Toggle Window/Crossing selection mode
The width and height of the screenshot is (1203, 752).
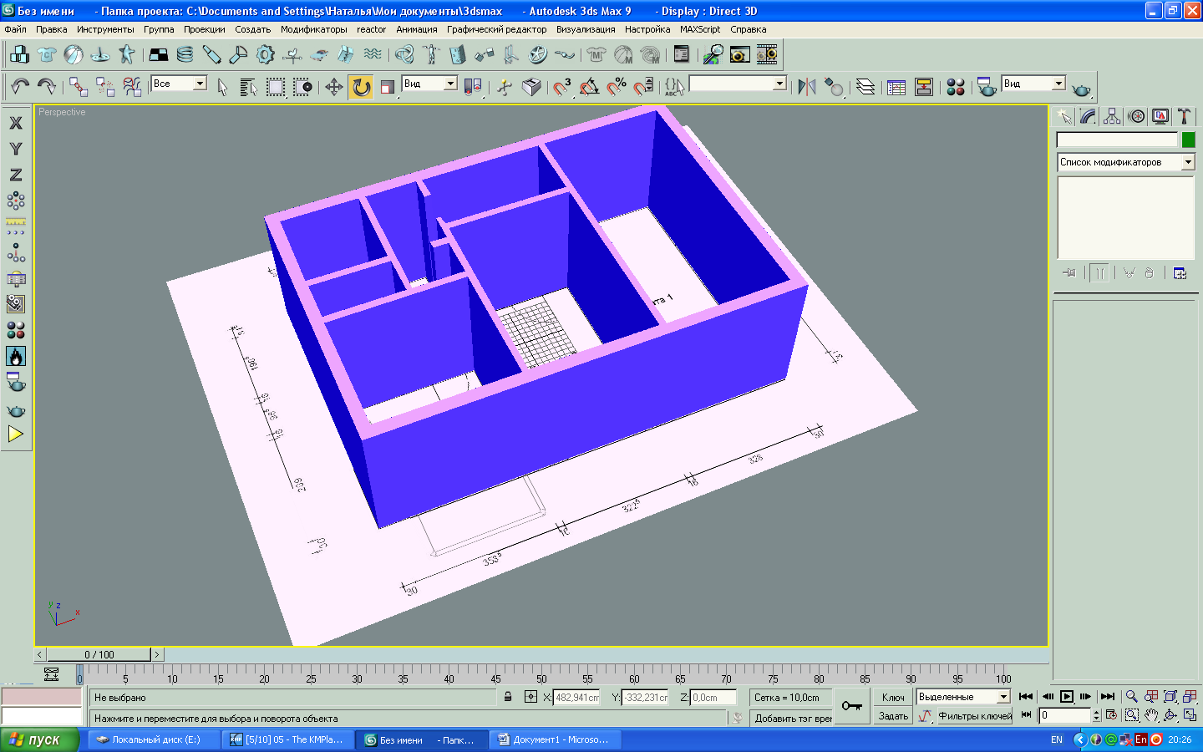click(302, 86)
